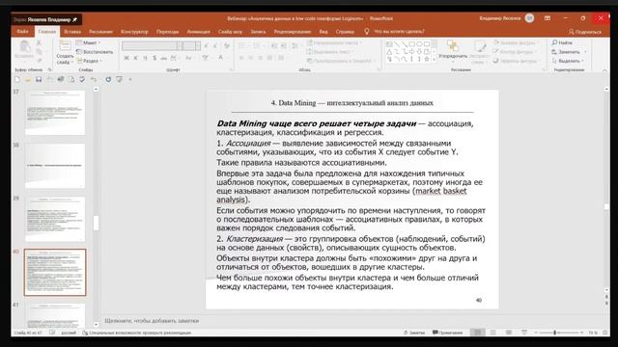Click the ribbon display options icon in title bar
The height and width of the screenshot is (347, 618).
tap(548, 18)
